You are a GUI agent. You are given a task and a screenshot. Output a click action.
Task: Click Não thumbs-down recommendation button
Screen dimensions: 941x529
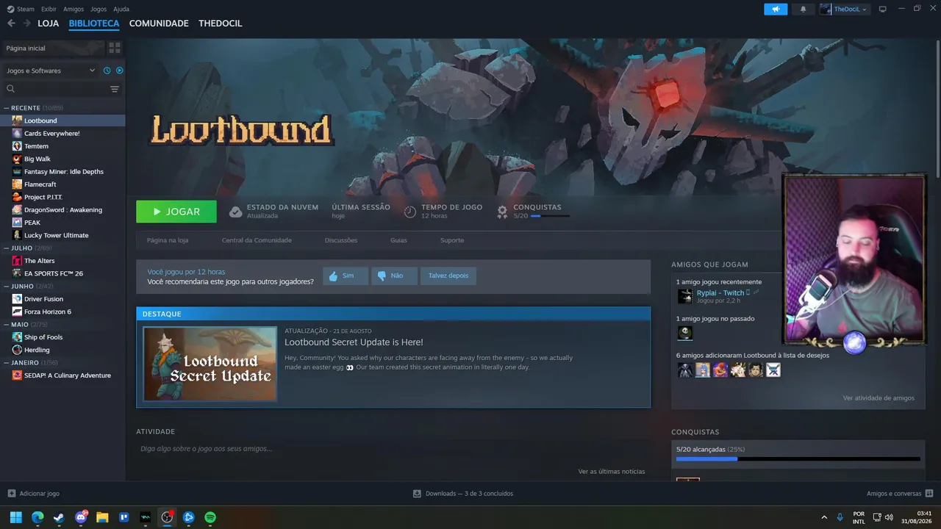pyautogui.click(x=394, y=276)
